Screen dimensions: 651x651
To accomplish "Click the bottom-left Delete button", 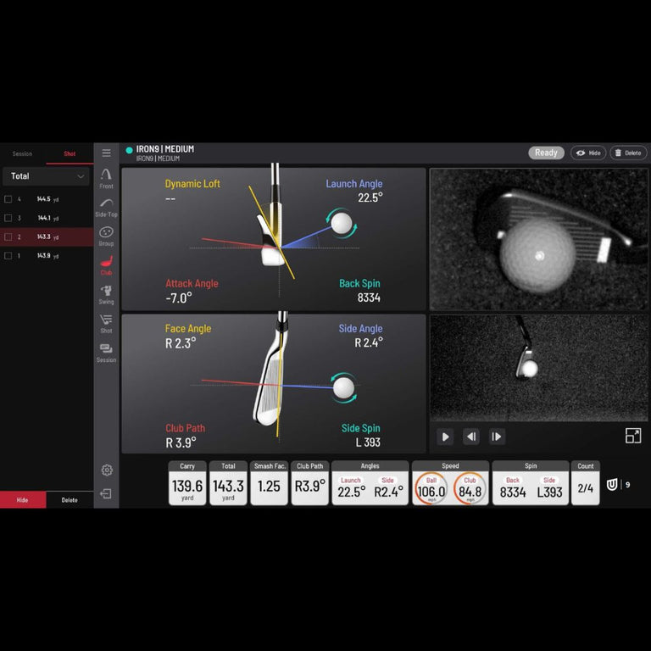I will click(x=70, y=500).
